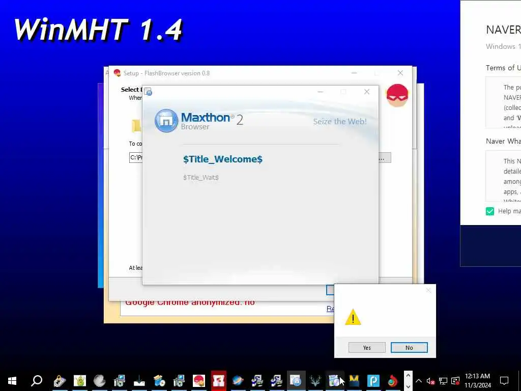Open the deer antlers taskbar icon
Screen dimensions: 521x391
[315, 380]
